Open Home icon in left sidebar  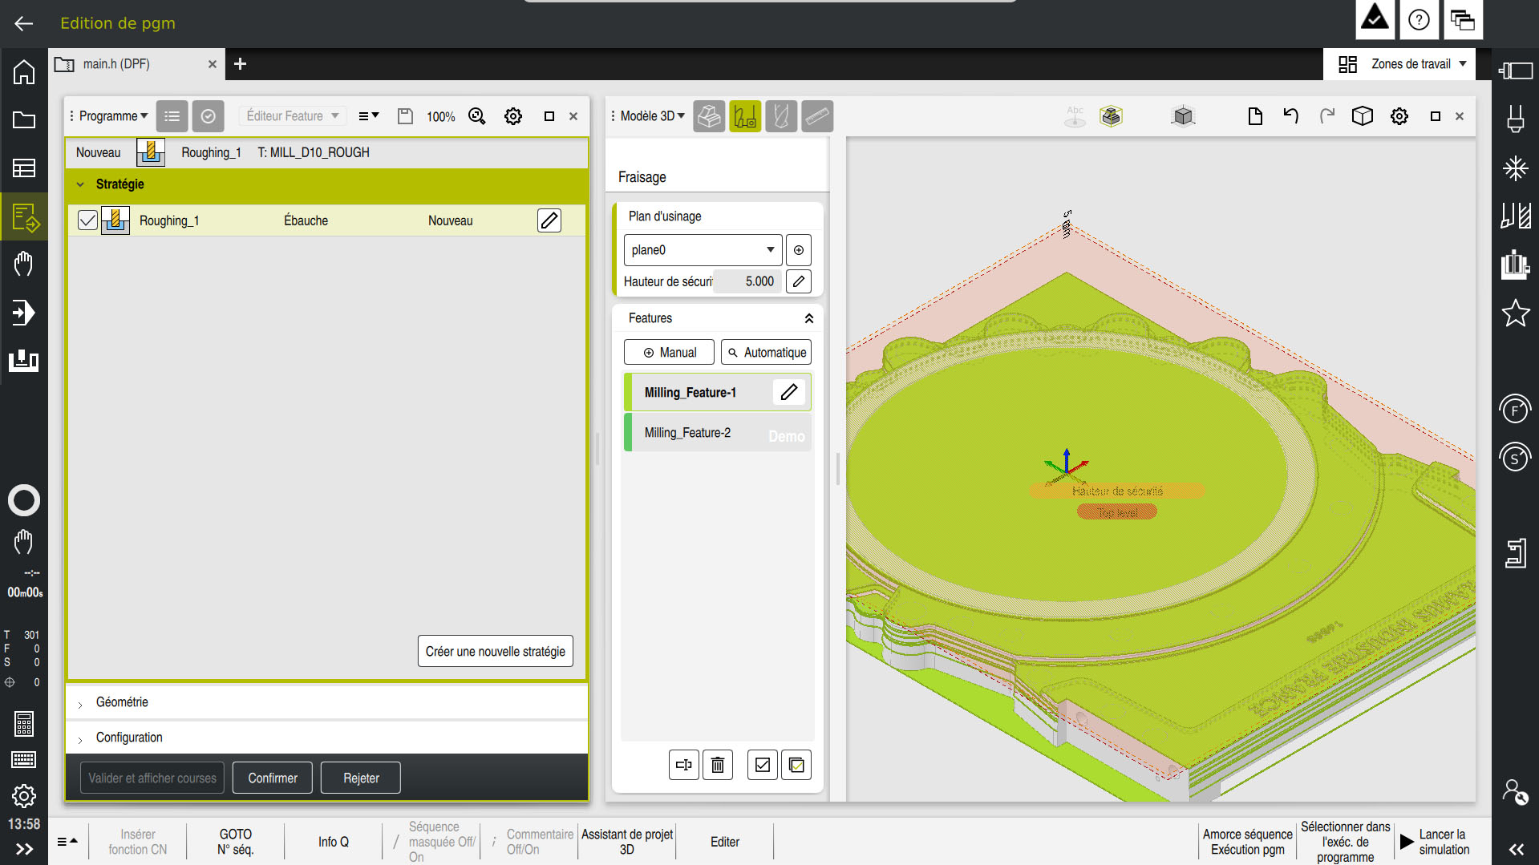[x=24, y=72]
